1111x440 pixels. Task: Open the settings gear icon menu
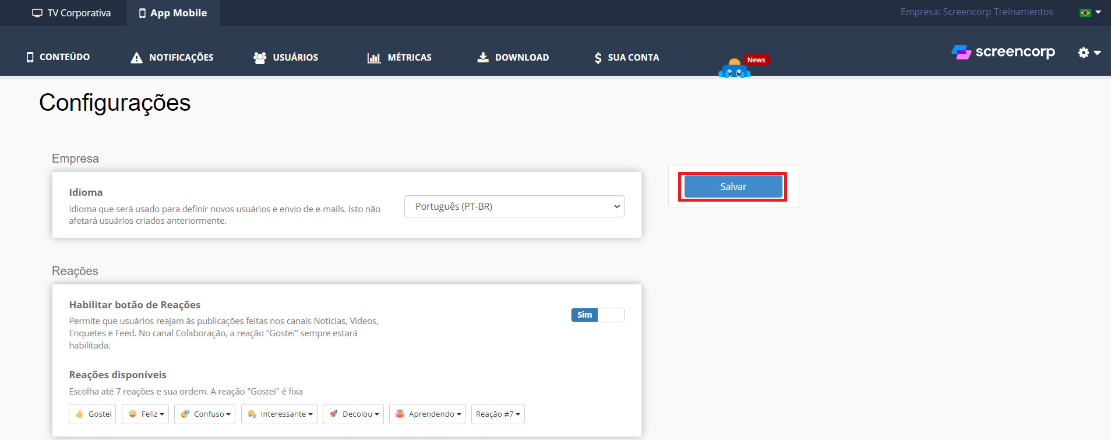[x=1084, y=52]
